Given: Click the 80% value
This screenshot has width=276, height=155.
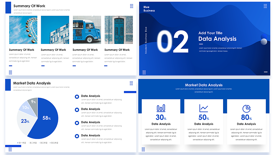Looking at the screenshot, I should point(246,117).
